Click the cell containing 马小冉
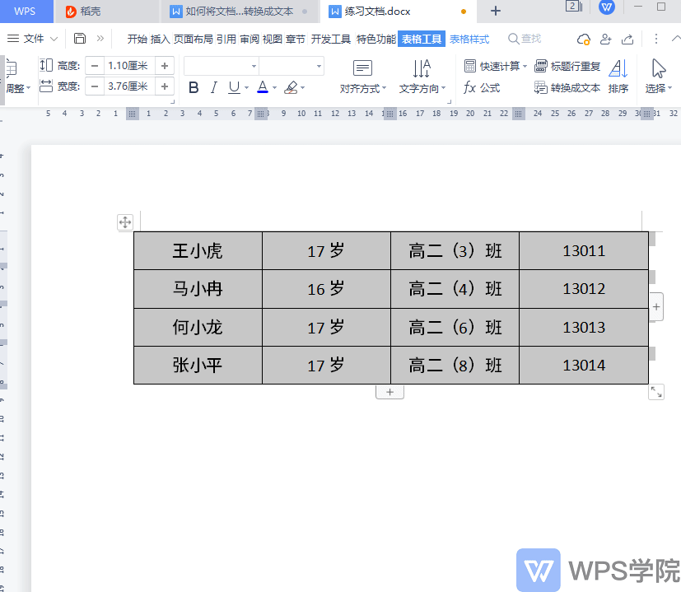The height and width of the screenshot is (592, 681). click(x=198, y=289)
